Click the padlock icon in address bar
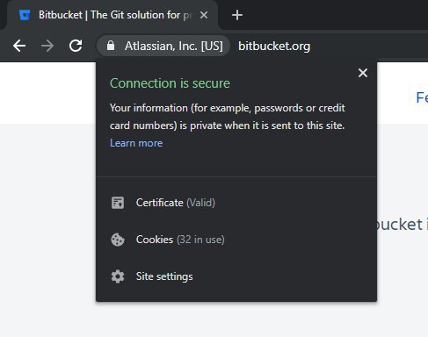 coord(111,46)
